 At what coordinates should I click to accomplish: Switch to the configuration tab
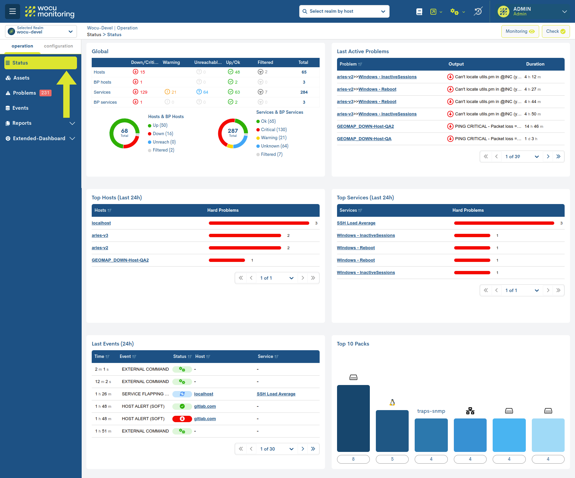59,46
